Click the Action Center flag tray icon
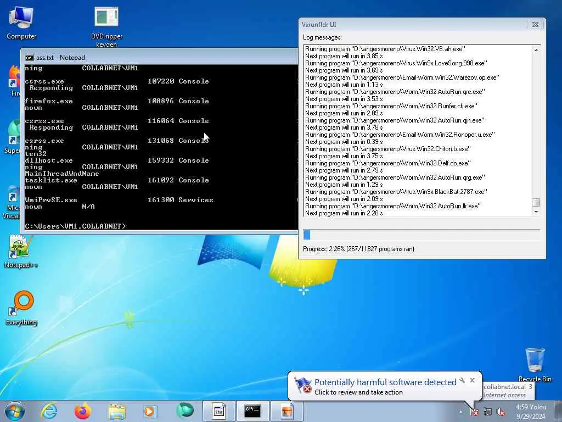 (474, 412)
